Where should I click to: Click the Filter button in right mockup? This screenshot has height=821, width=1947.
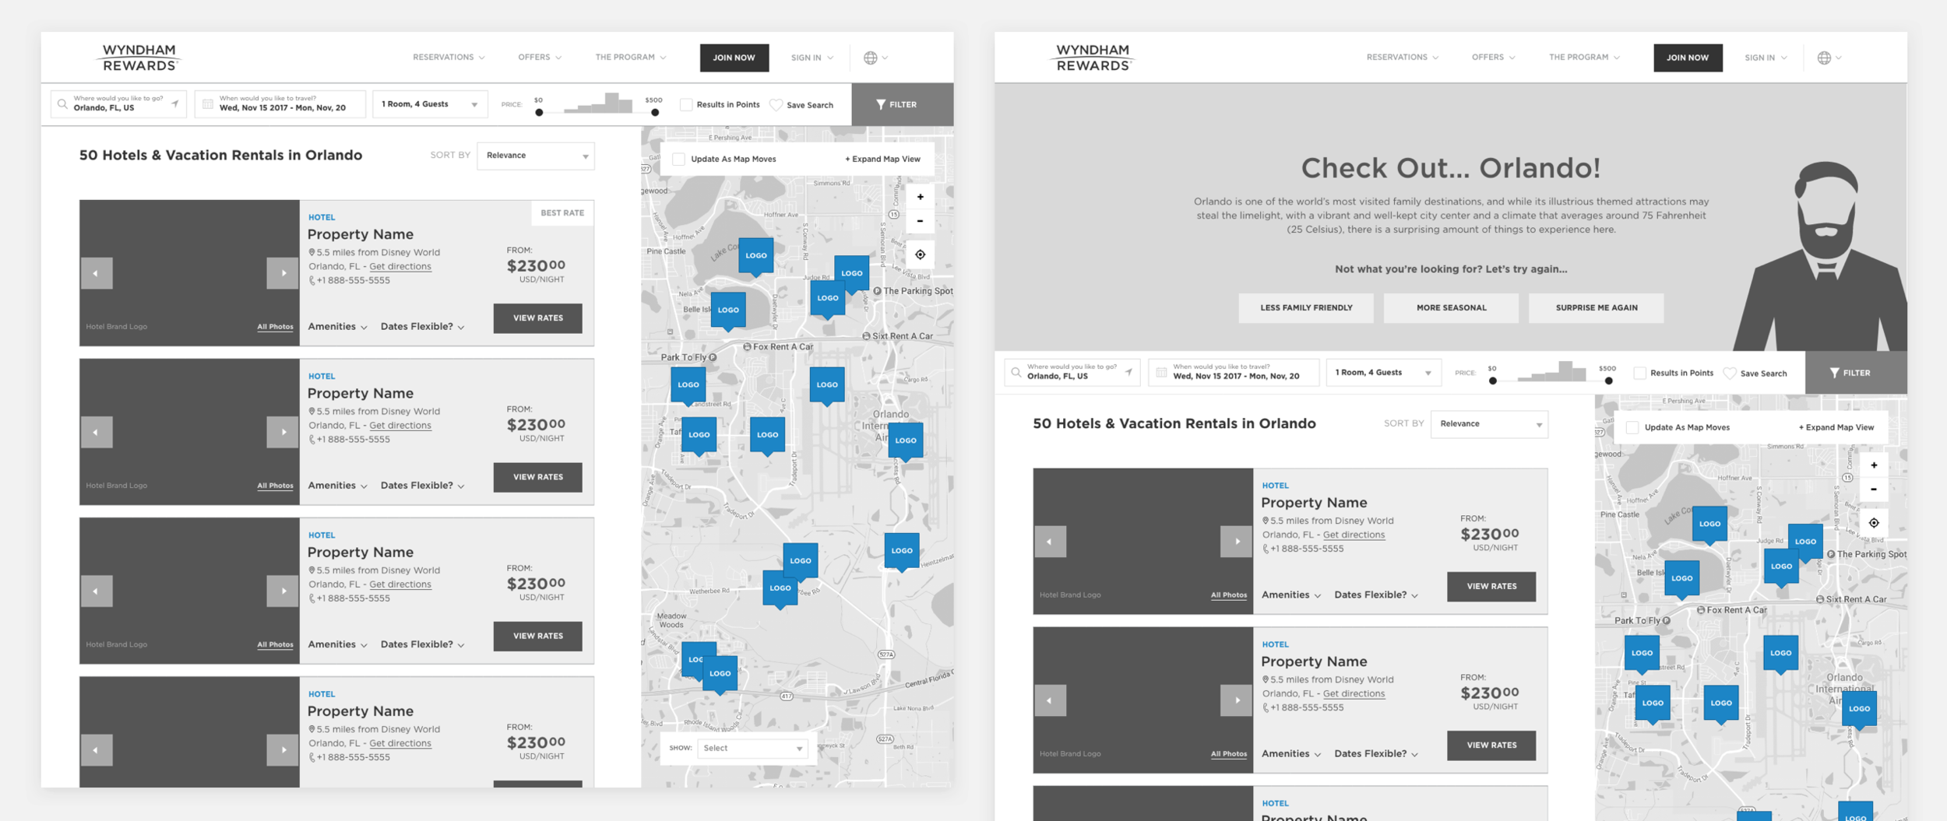[1857, 373]
